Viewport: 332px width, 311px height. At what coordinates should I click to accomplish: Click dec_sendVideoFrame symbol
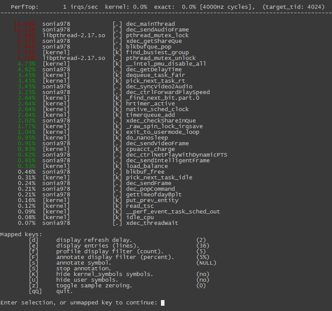click(157, 143)
